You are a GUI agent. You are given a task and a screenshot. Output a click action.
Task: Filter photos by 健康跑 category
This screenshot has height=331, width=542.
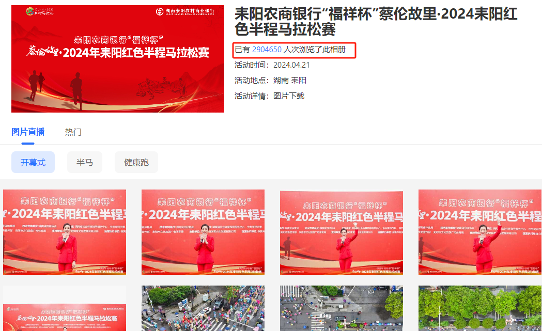coord(136,162)
